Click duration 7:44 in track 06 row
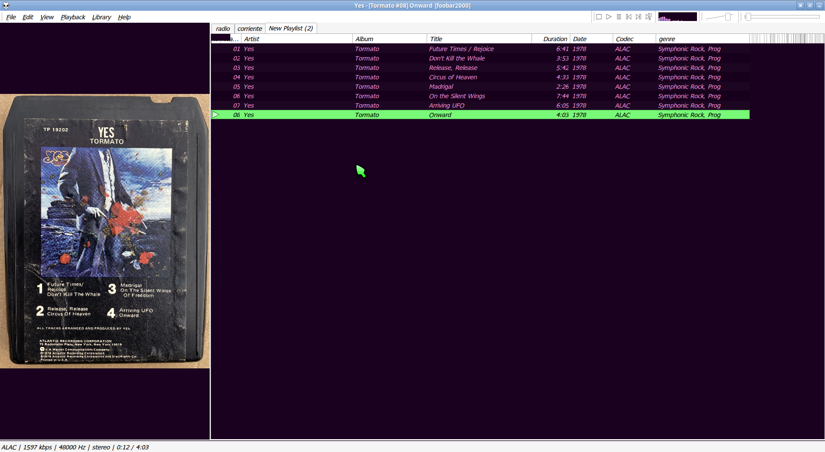825x452 pixels. click(x=562, y=96)
